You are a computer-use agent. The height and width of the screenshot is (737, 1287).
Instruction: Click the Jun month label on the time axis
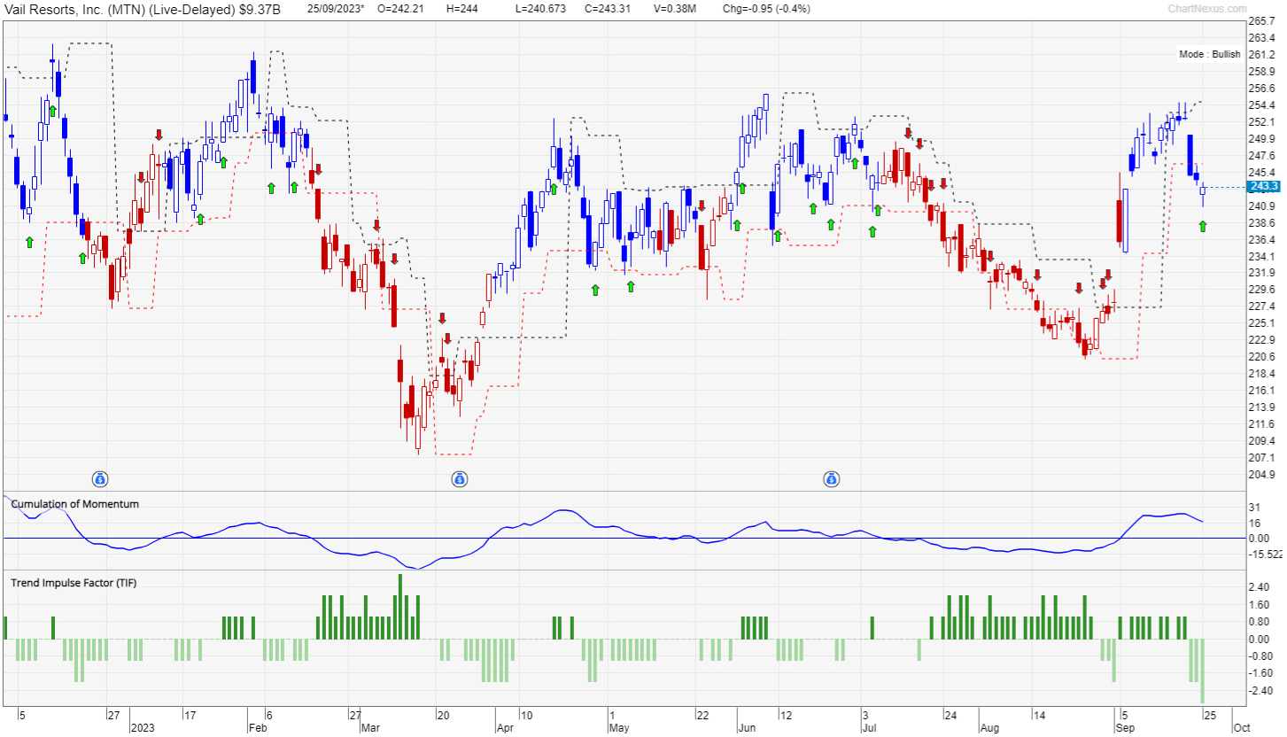coord(748,727)
